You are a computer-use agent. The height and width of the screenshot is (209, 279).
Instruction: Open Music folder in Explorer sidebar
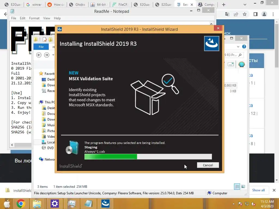tap(48, 125)
